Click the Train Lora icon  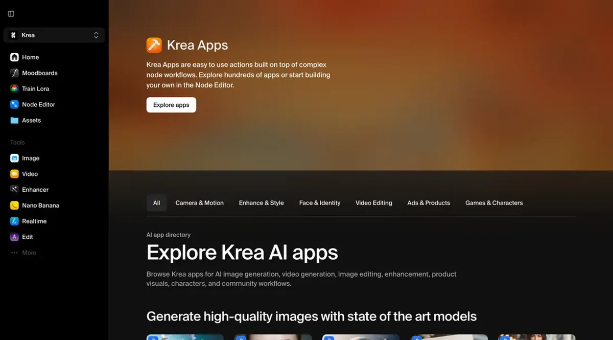coord(14,88)
